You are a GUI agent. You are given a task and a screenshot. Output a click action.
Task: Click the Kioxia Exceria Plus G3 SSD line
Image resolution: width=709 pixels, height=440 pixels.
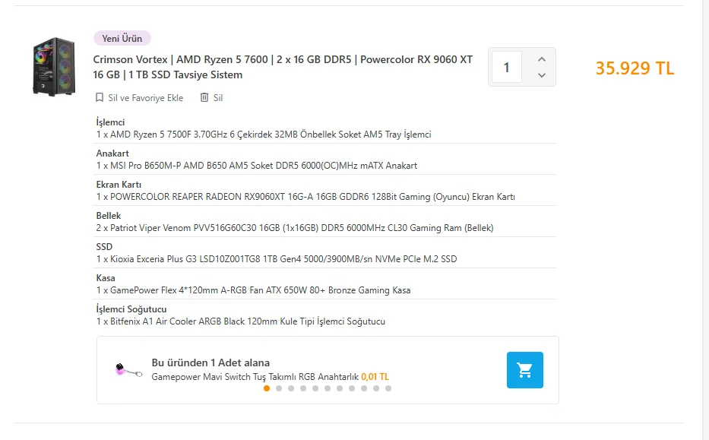coord(277,259)
